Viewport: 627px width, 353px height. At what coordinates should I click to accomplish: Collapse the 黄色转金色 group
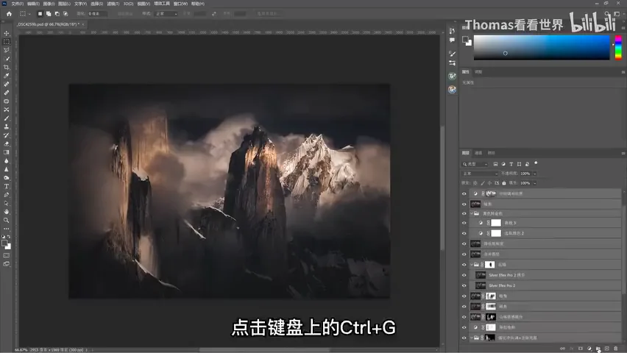pos(472,213)
